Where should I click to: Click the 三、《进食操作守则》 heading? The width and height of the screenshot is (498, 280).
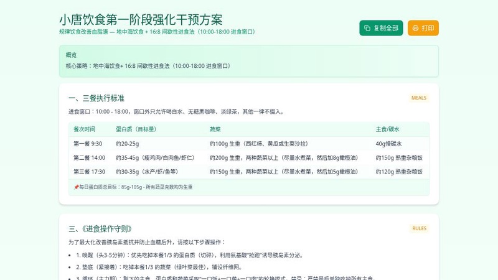pos(100,229)
